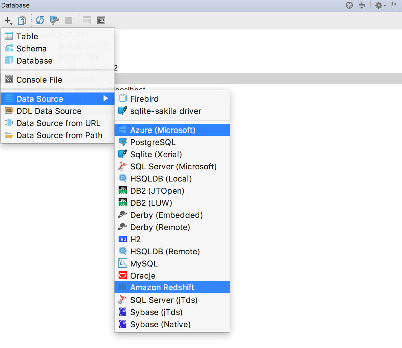Choose Data Source from Path
This screenshot has width=402, height=348.
tap(58, 135)
